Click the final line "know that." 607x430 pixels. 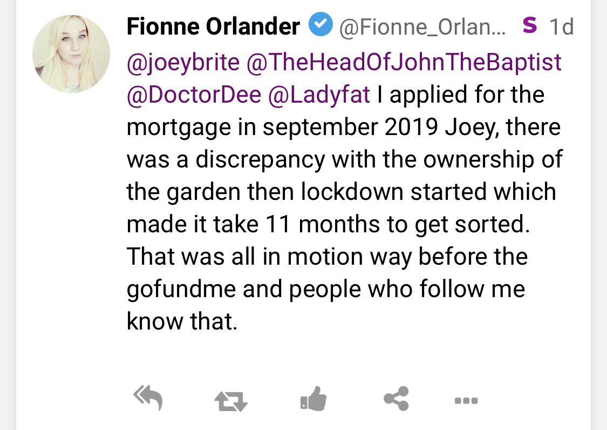pos(182,322)
